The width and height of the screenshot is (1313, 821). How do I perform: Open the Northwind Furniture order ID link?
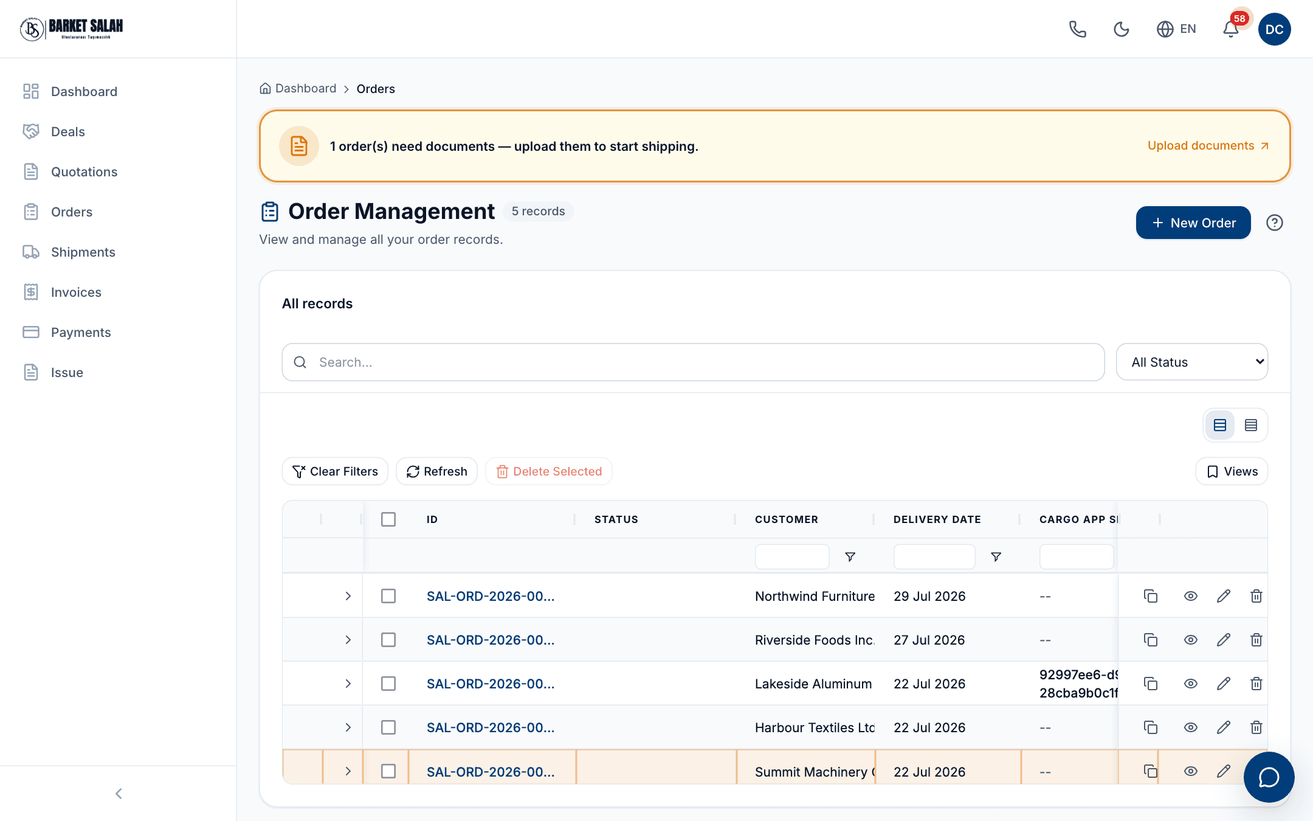click(x=491, y=596)
